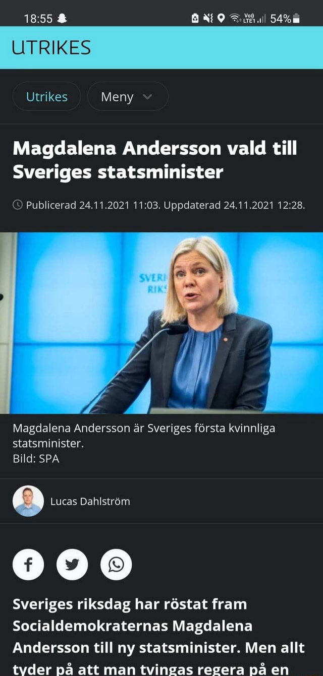Image resolution: width=323 pixels, height=676 pixels.
Task: Open the Meny dropdown
Action: tap(128, 96)
